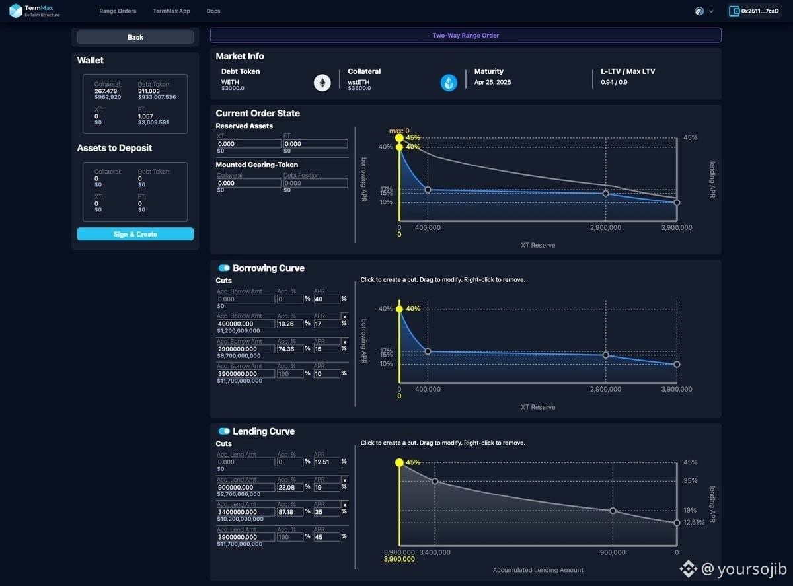This screenshot has width=793, height=586.
Task: Remove the 400000 borrow cut with x
Action: 344,316
